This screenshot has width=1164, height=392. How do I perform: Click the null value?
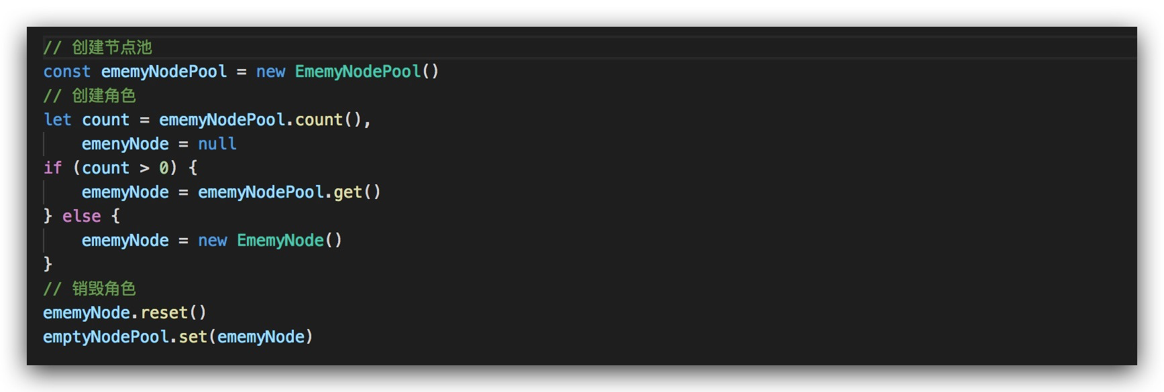point(217,144)
